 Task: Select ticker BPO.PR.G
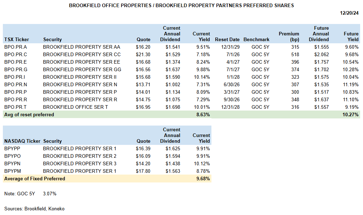(16, 70)
